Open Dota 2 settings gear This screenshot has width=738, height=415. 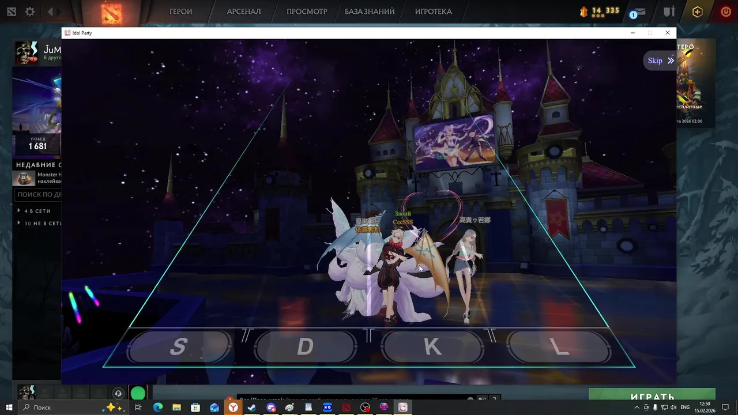(x=30, y=12)
